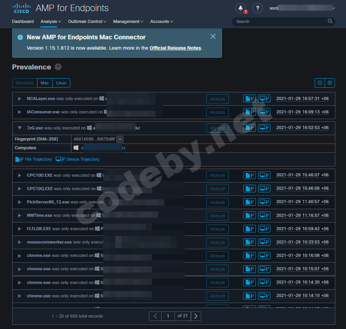Open File Trajectory icon for NCALayer.exe
The image size is (346, 329).
(249, 98)
